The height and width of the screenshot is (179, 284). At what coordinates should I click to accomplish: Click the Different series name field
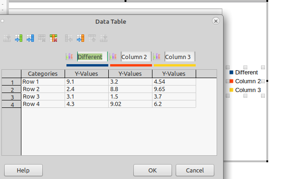[x=92, y=57]
